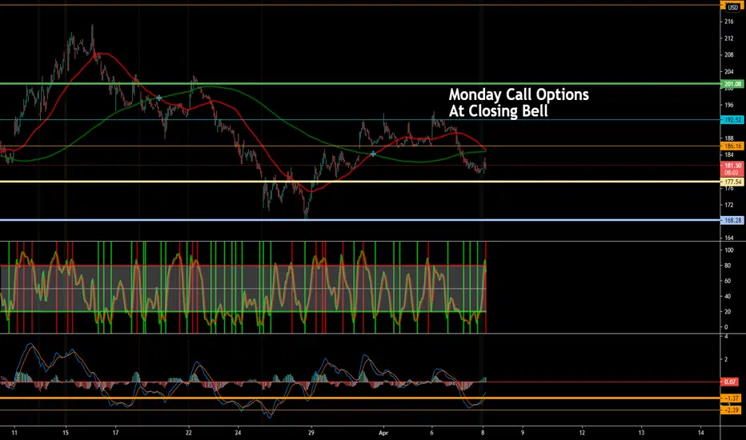This screenshot has height=440, width=746.
Task: Click the '6' label on the date axis
Action: click(432, 433)
